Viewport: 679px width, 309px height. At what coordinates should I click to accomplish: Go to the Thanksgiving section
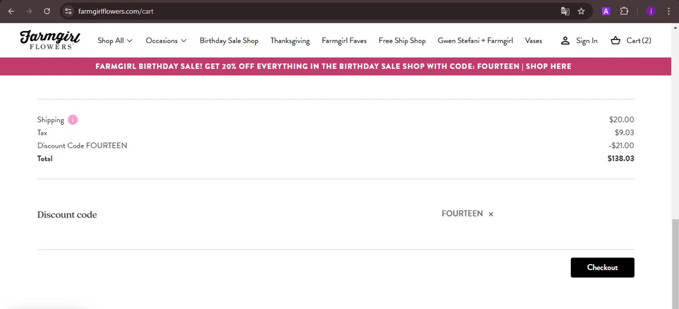[x=290, y=40]
